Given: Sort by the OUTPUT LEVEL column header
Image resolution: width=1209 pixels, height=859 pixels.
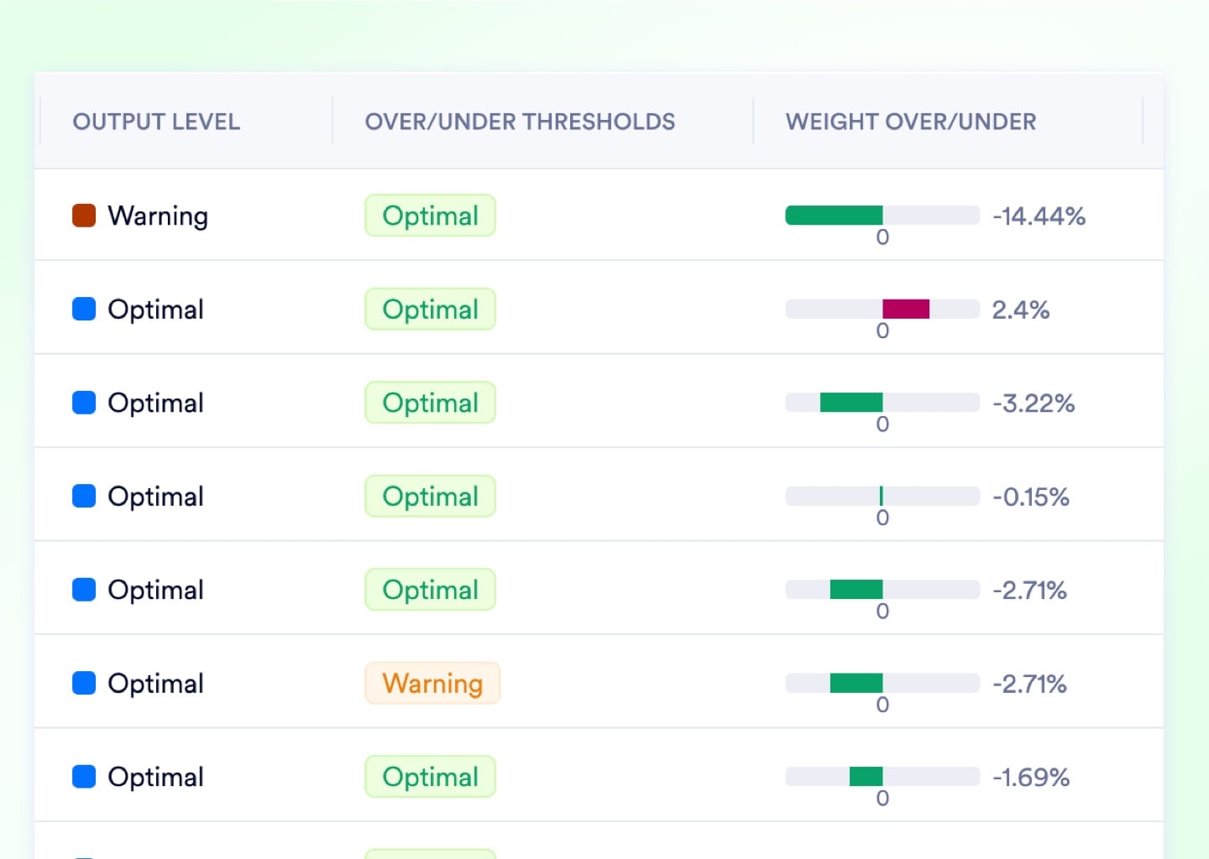Looking at the screenshot, I should point(156,122).
